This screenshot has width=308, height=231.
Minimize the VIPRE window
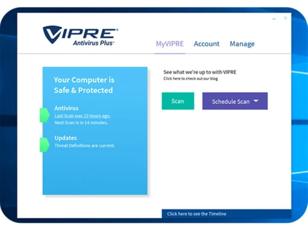274,18
